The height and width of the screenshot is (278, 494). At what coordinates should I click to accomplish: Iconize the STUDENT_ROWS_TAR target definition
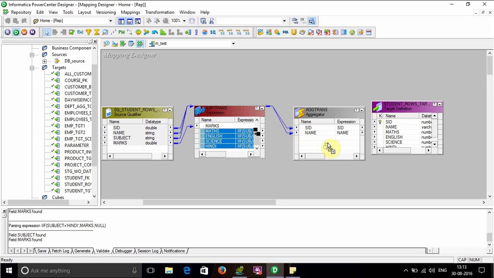click(440, 104)
